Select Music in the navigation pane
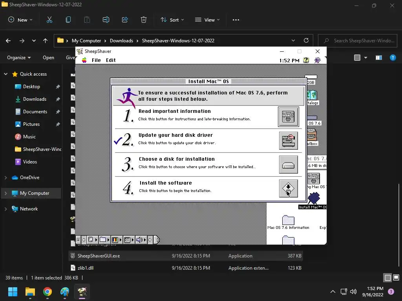Image resolution: width=402 pixels, height=301 pixels. click(x=29, y=137)
